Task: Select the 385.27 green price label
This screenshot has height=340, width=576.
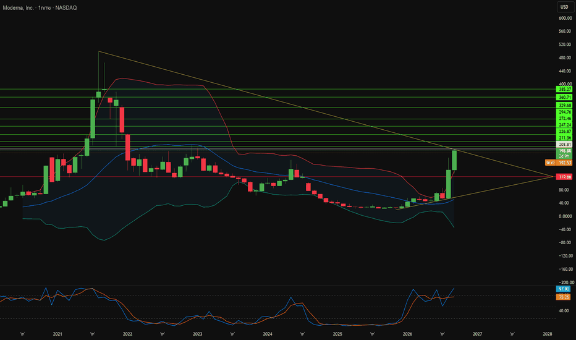Action: [564, 89]
